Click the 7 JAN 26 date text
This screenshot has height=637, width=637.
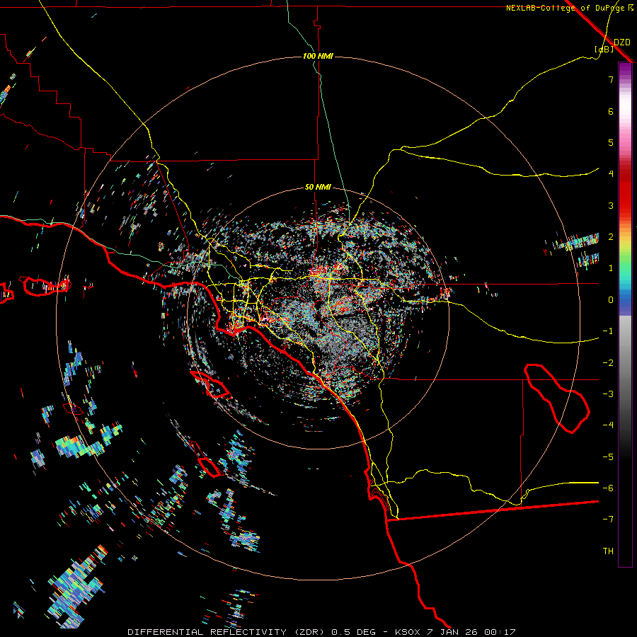pos(452,632)
